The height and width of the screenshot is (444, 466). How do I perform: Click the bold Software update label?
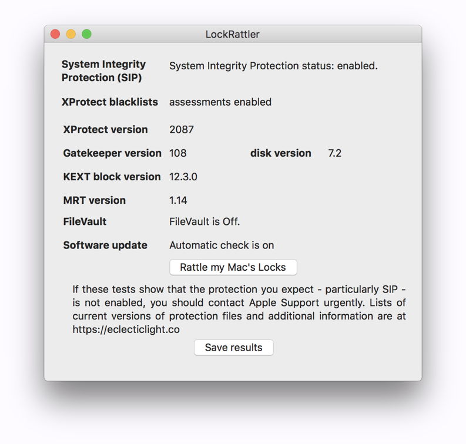(x=105, y=245)
